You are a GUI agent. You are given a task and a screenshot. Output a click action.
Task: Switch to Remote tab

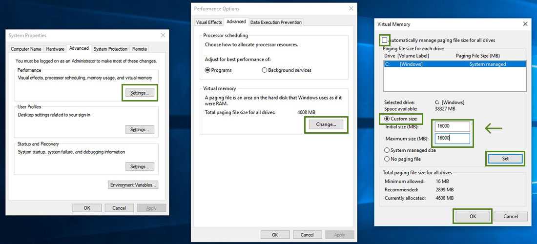140,49
